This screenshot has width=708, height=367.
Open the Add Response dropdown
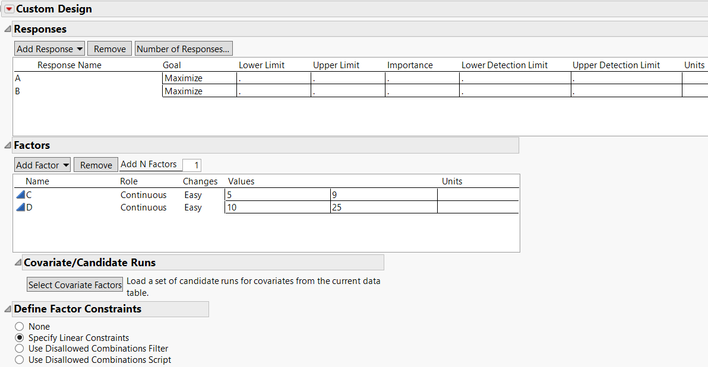tap(49, 48)
